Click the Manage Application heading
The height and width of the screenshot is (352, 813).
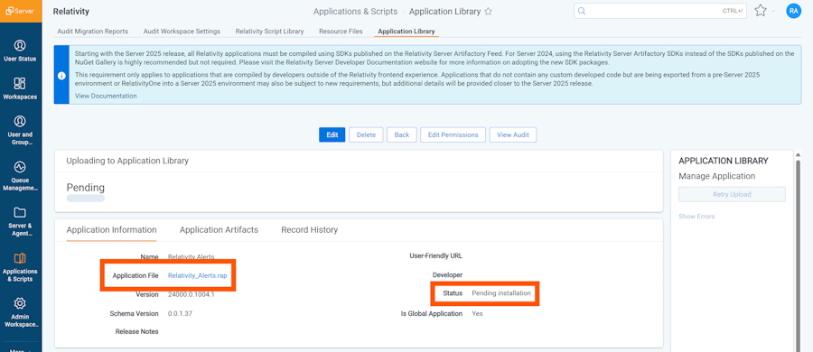(716, 176)
